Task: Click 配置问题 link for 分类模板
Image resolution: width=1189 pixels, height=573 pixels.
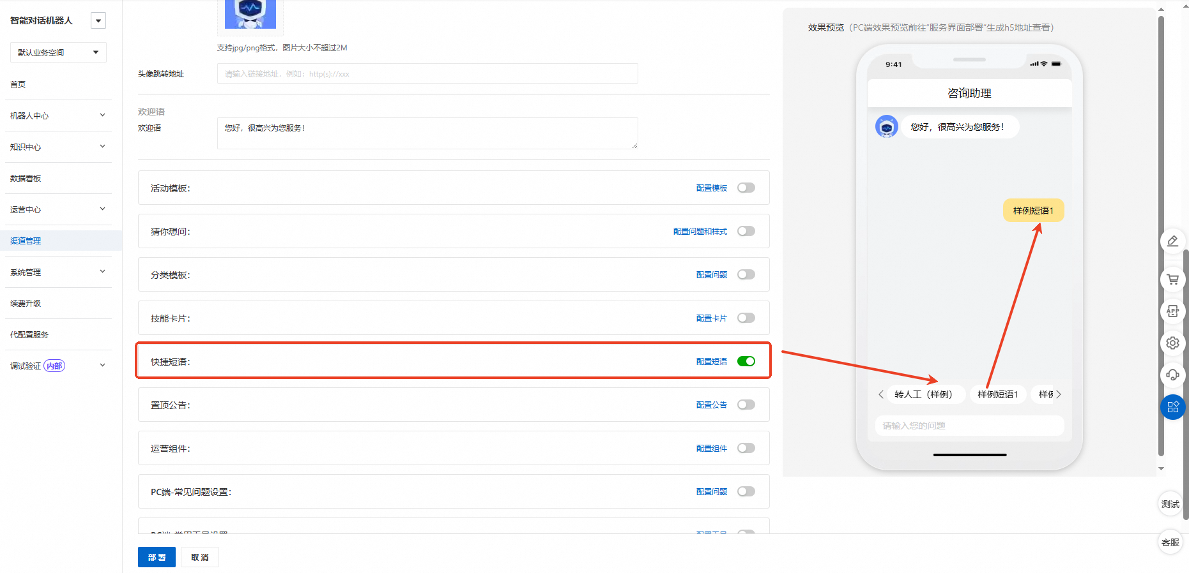Action: click(x=712, y=274)
